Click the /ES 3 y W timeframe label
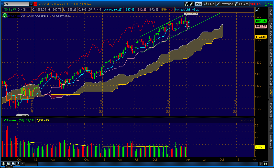This screenshot has height=168, width=274. pyautogui.click(x=10, y=9)
